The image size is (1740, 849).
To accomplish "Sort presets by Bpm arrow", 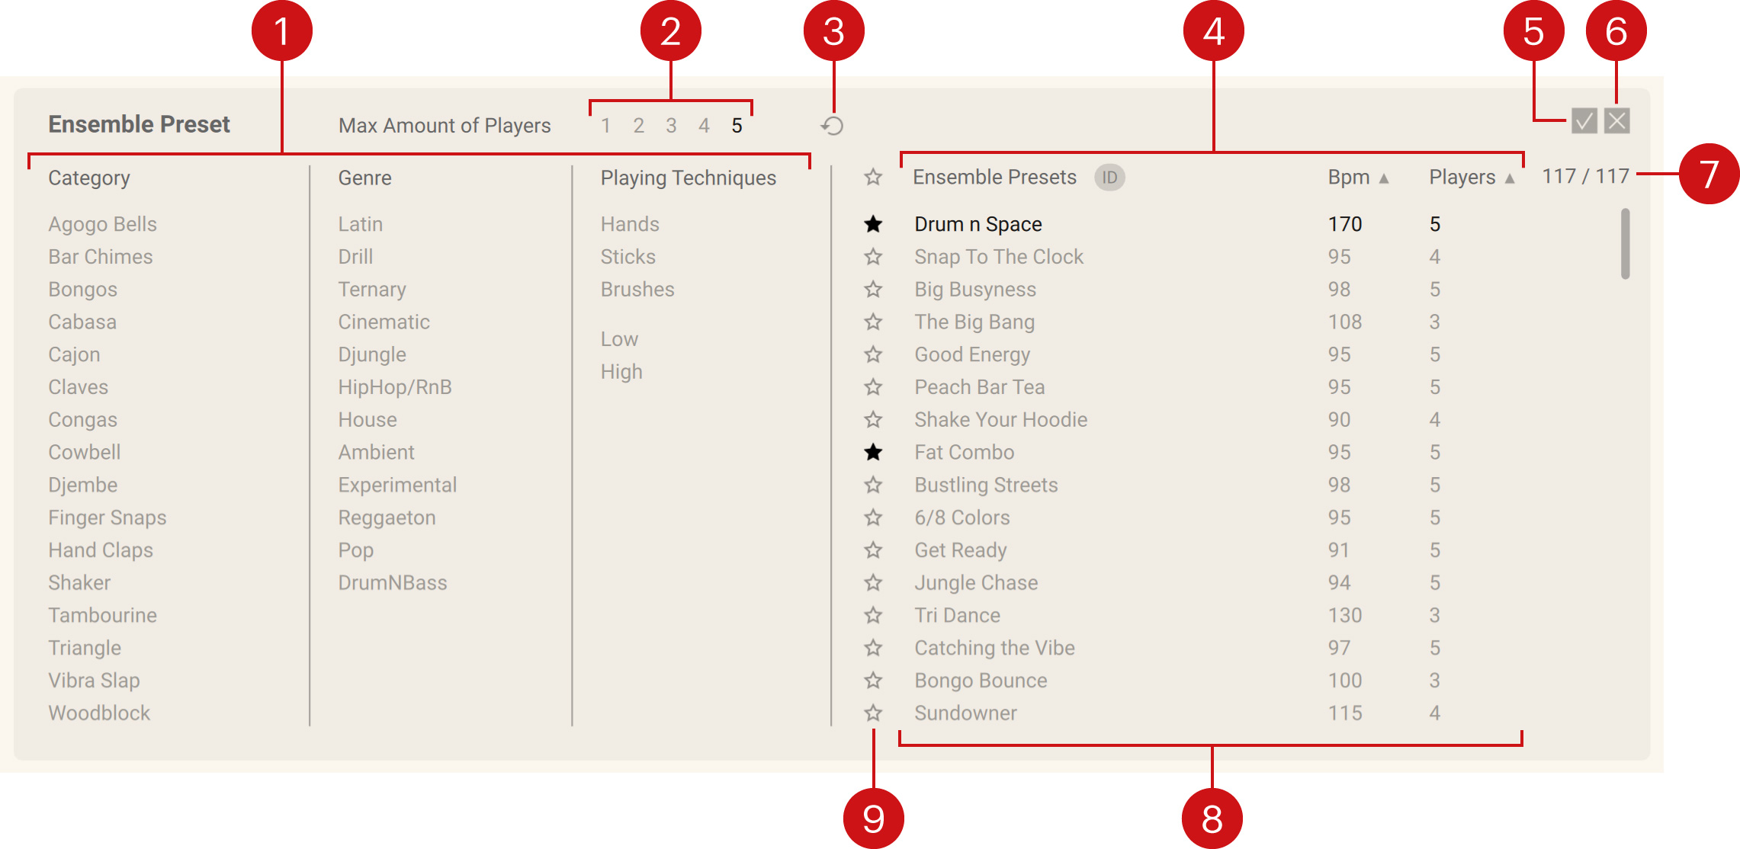I will click(1384, 178).
